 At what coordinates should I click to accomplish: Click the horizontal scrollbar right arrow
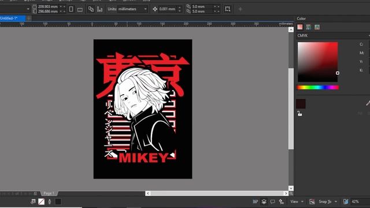[x=286, y=194]
